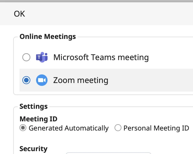Image resolution: width=193 pixels, height=154 pixels.
Task: Click empty space in highlighted Zoom row
Action: tap(150, 80)
